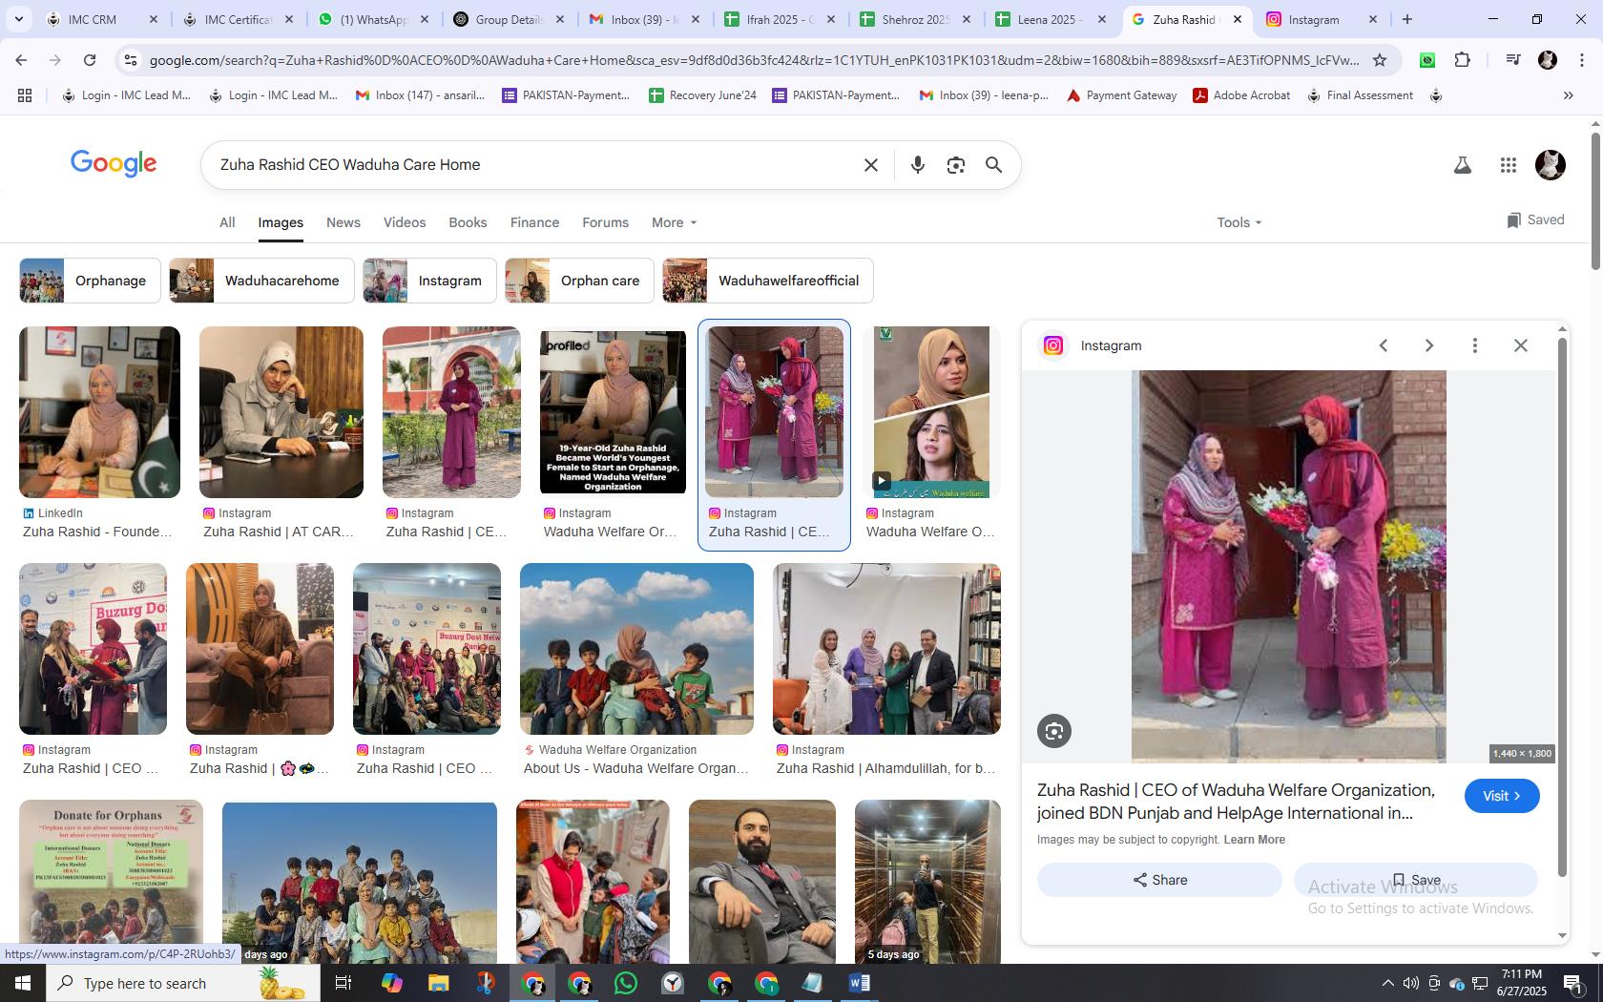Open About Us Waduha Welfare Organization image
Image resolution: width=1603 pixels, height=1002 pixels.
[636, 649]
